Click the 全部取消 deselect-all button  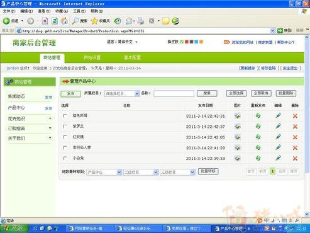(261, 93)
